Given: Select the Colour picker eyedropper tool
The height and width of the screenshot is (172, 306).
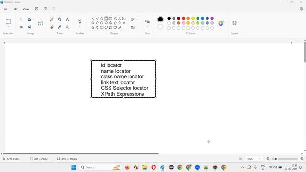Looking at the screenshot, I should point(59,27).
